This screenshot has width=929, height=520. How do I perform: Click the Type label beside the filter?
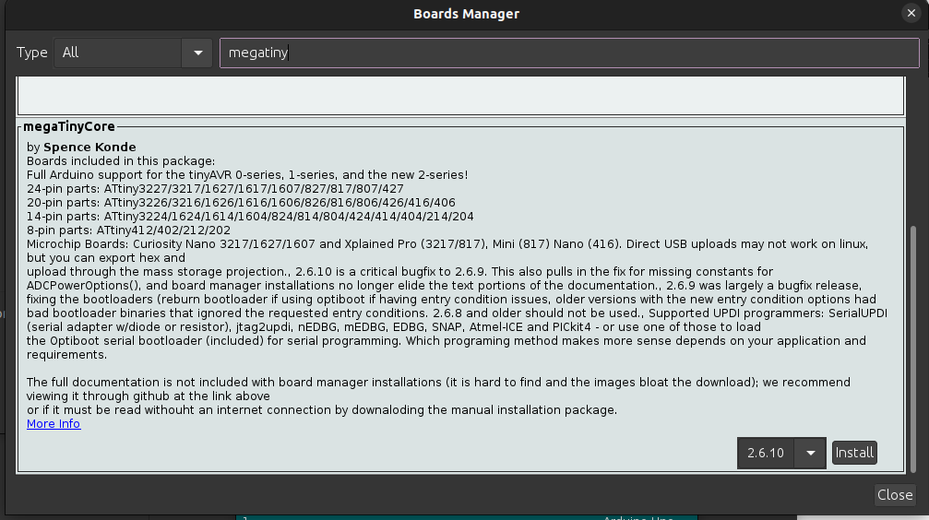[x=32, y=53]
